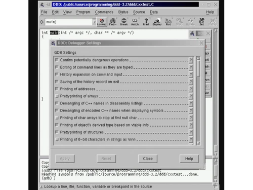Open help for Demangling when displaying symbols

tap(191, 110)
